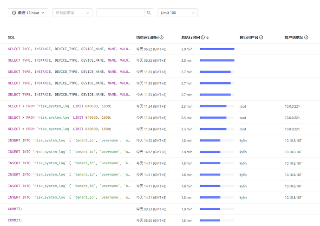Click the last COMMIT; statement row
The image size is (320, 226).
15,220
